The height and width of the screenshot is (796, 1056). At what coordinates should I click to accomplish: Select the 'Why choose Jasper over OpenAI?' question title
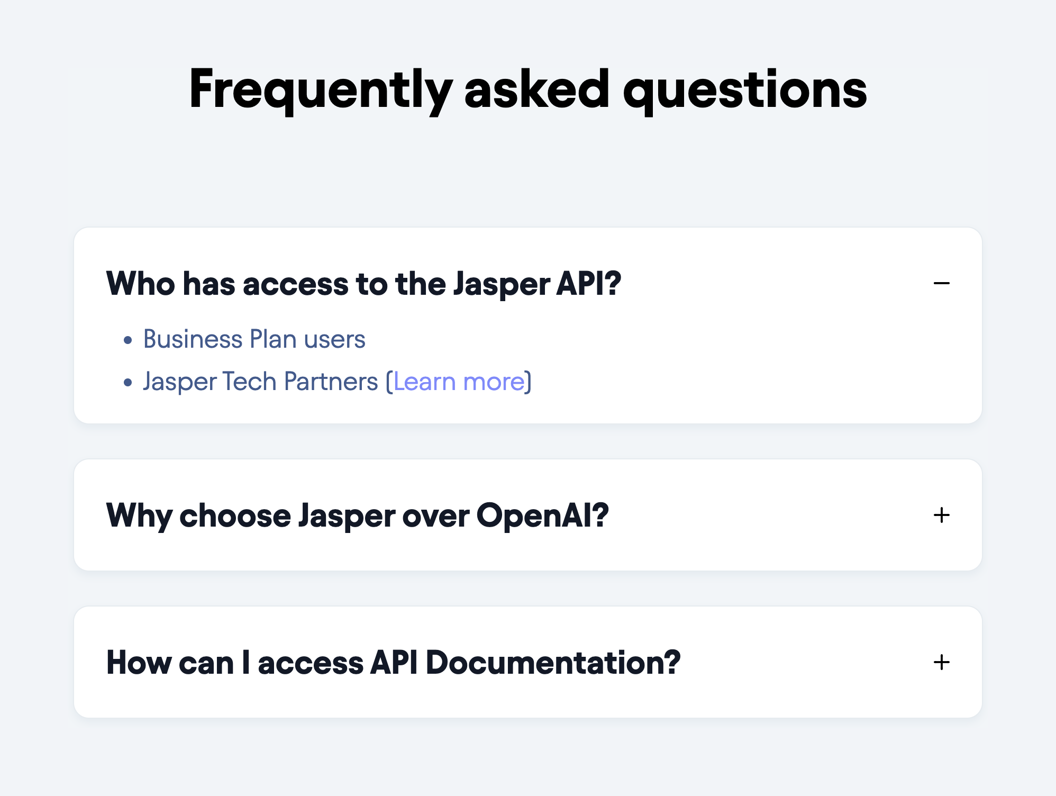pos(358,515)
